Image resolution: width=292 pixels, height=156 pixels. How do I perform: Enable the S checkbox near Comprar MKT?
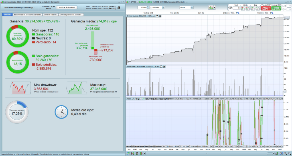(x=283, y=5)
